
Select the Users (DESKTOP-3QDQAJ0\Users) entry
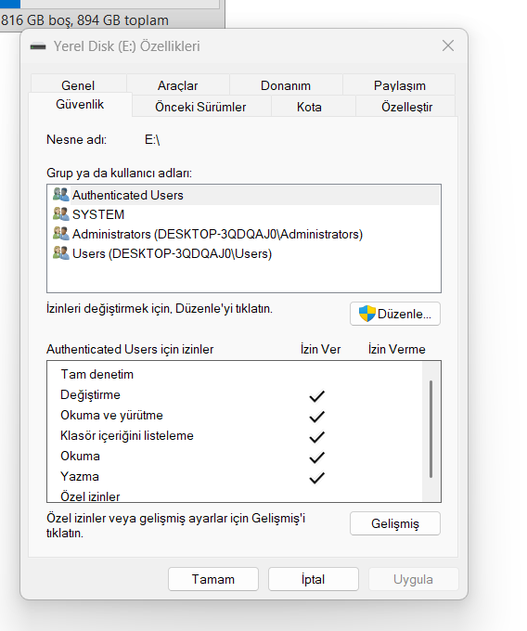coord(244,253)
